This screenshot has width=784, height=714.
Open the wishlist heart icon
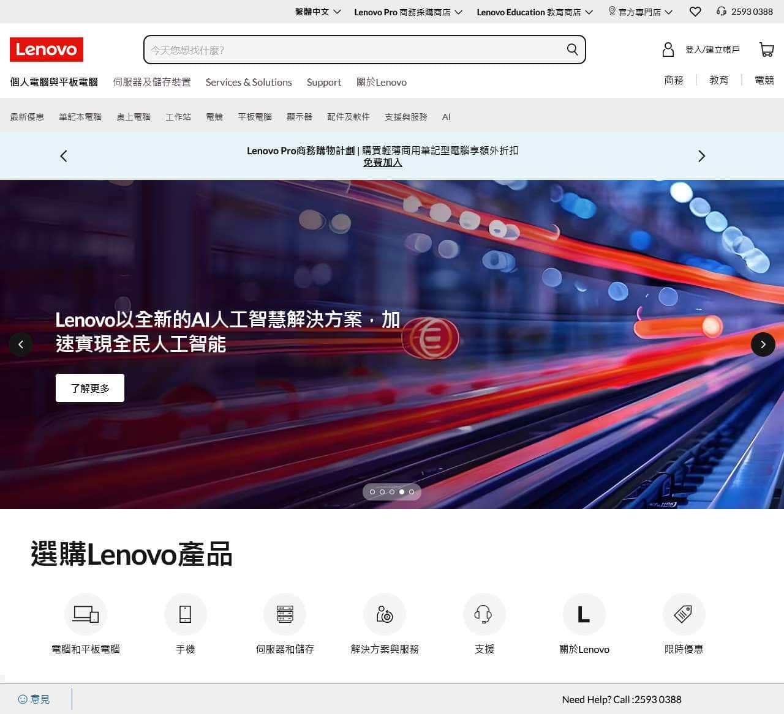click(695, 12)
